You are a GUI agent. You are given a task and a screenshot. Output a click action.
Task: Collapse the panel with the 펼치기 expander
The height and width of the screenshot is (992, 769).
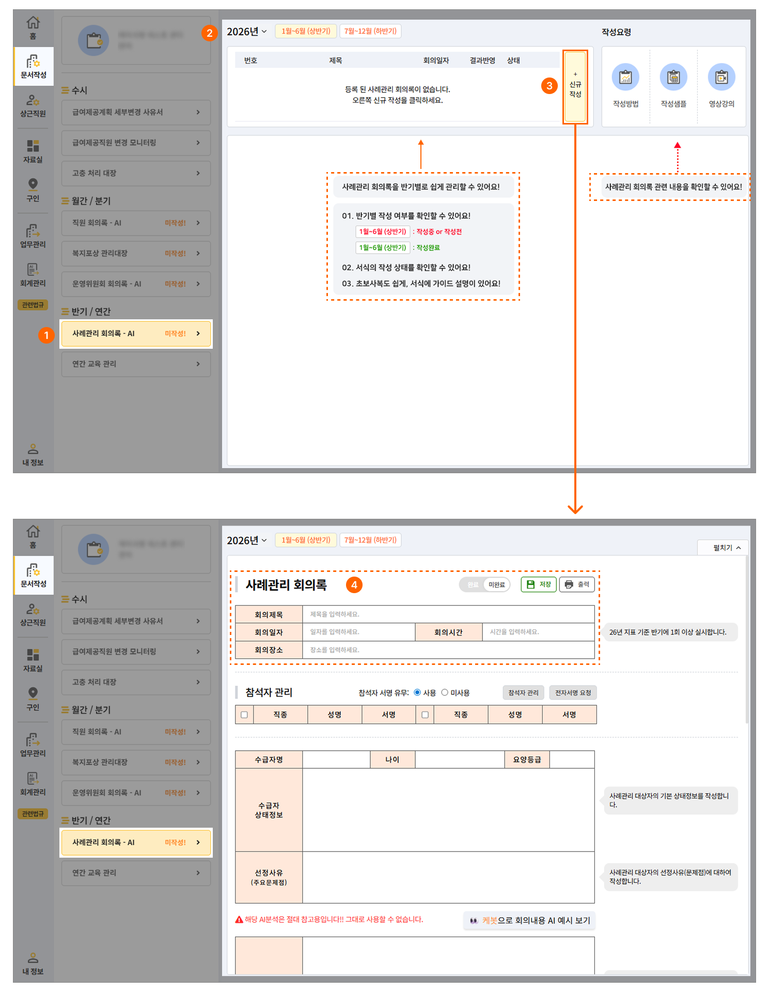click(727, 548)
